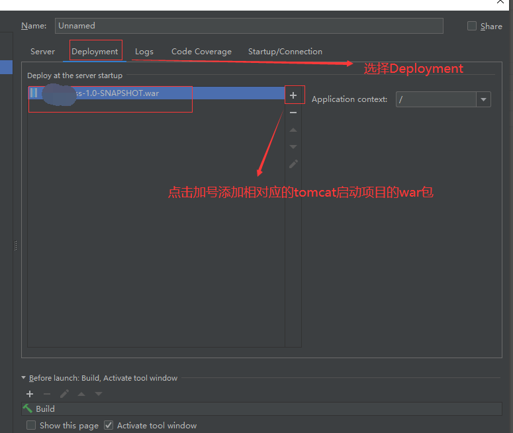The width and height of the screenshot is (513, 433).
Task: Click the green Build hammer icon
Action: (x=28, y=409)
